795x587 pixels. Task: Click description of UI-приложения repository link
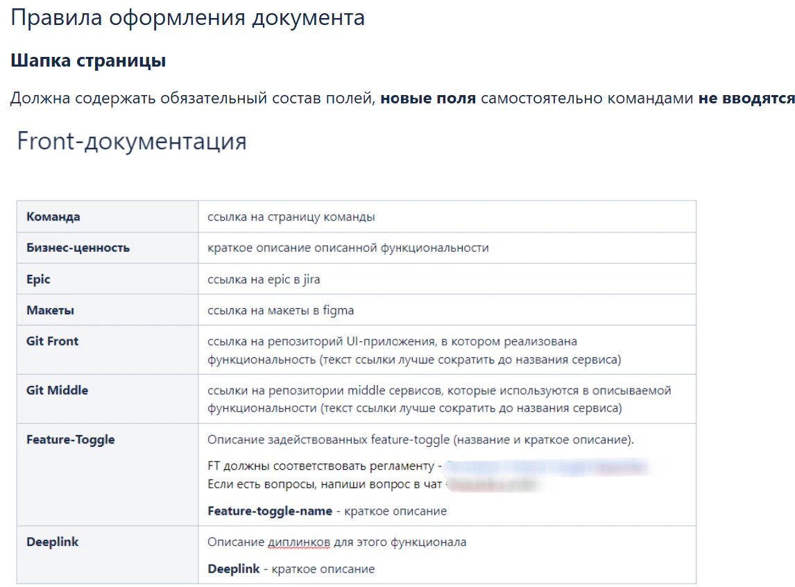[414, 350]
